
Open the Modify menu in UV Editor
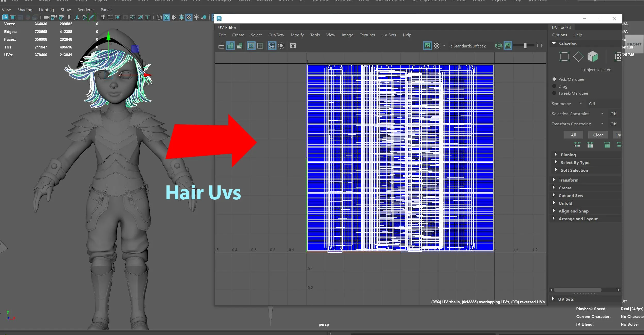pyautogui.click(x=297, y=35)
